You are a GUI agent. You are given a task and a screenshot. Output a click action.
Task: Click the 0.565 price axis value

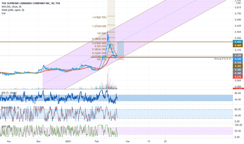[238, 32]
